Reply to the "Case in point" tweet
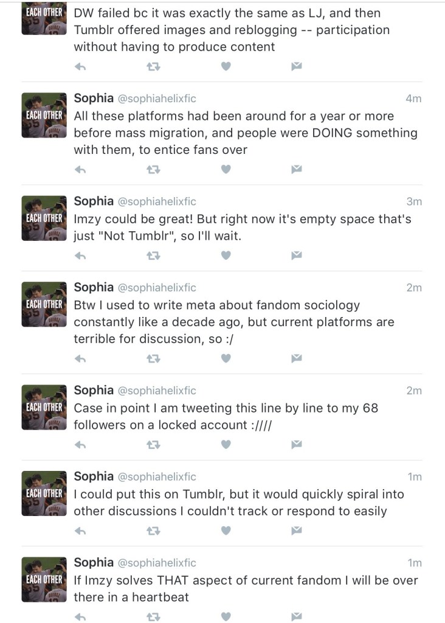This screenshot has width=445, height=623. point(80,445)
